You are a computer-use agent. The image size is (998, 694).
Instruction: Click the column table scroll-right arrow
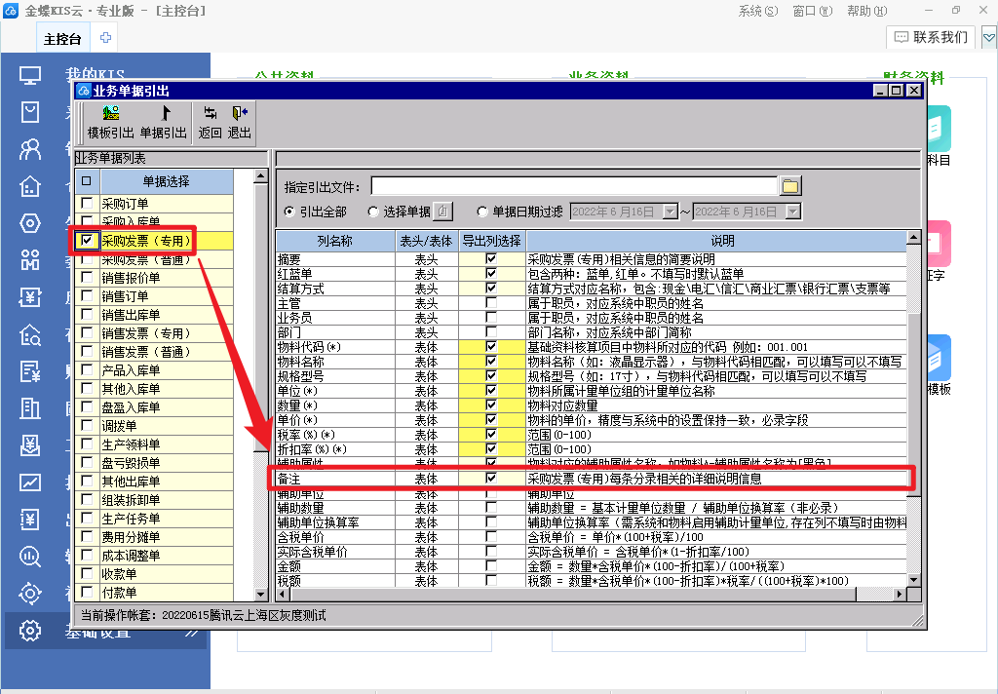coord(899,594)
